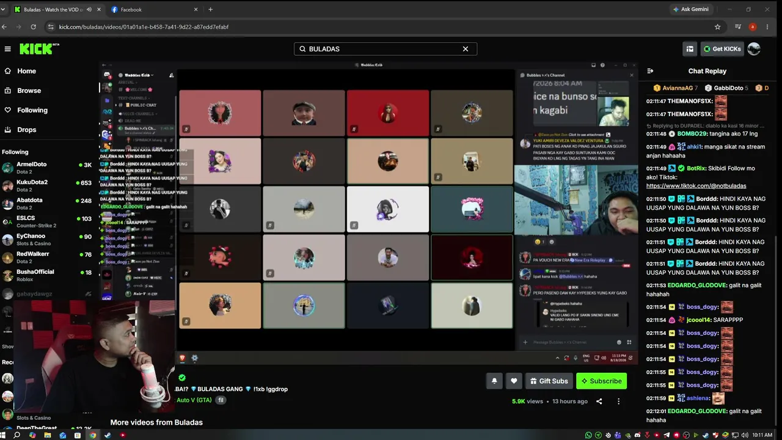782x440 pixels.
Task: Go to the Kick homepage logo
Action: (39, 49)
